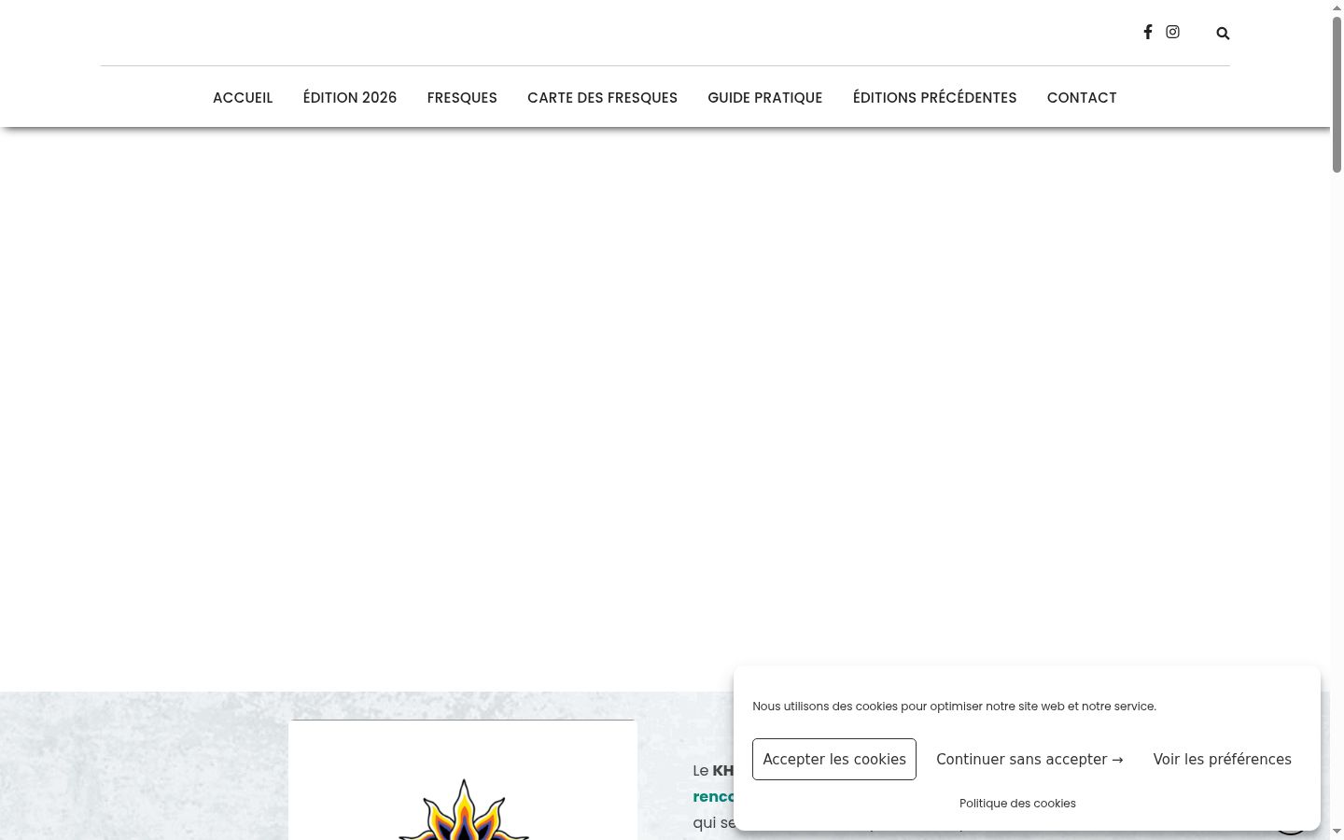Choose Continuer sans accepter
1344x840 pixels.
click(1029, 760)
